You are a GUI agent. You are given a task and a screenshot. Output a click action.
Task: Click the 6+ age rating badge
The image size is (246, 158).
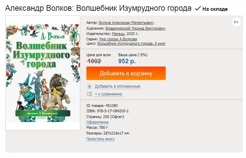tap(236, 22)
